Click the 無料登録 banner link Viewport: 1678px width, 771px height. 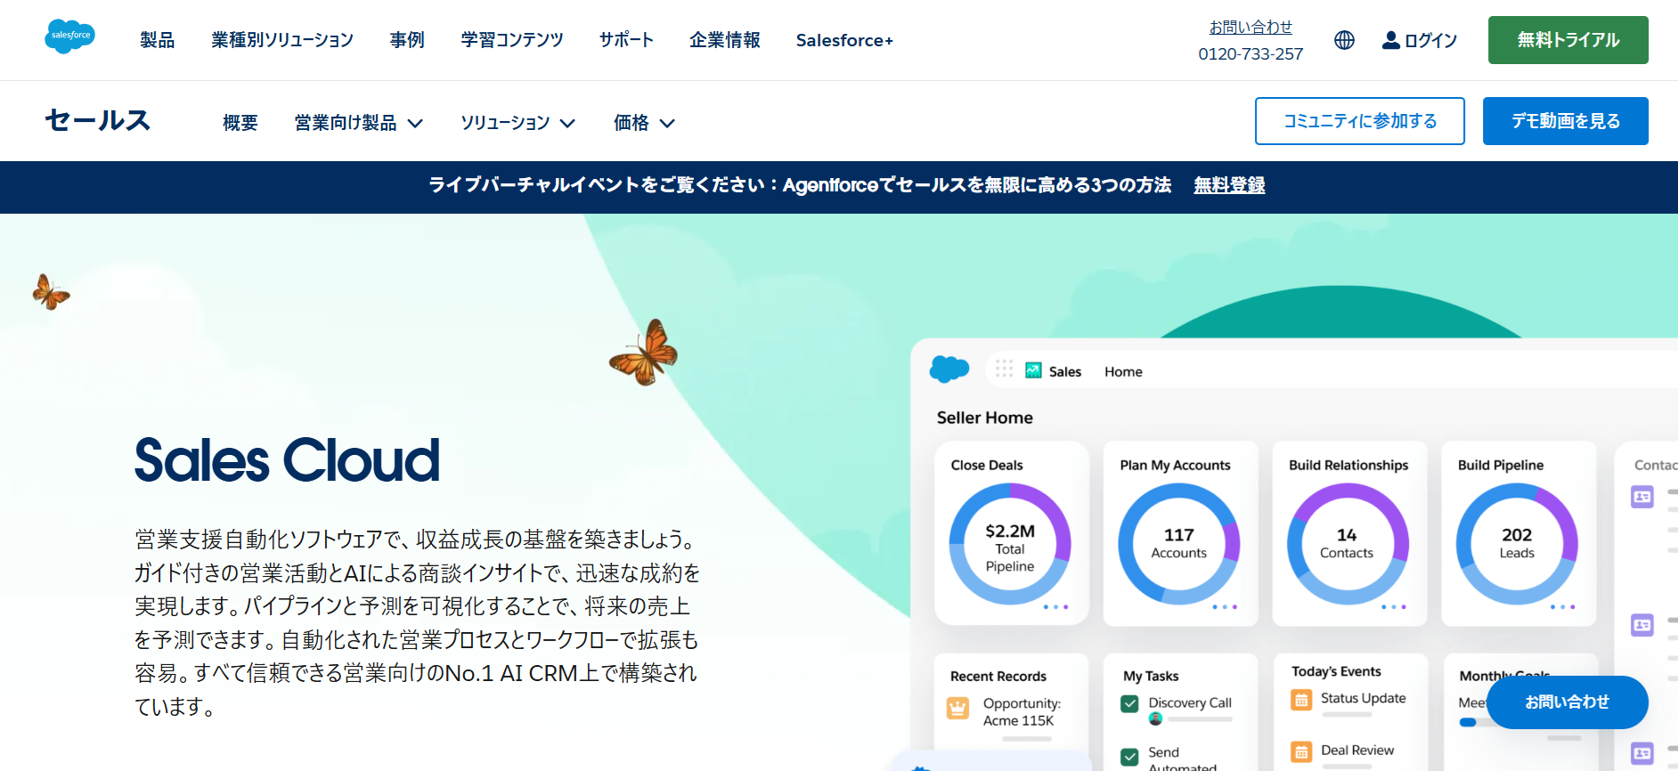1229,185
